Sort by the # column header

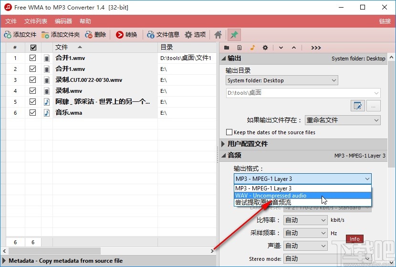15,47
